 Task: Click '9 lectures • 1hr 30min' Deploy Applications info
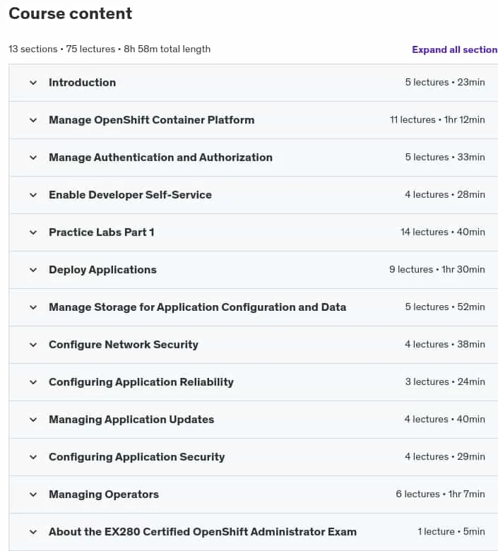pos(437,270)
